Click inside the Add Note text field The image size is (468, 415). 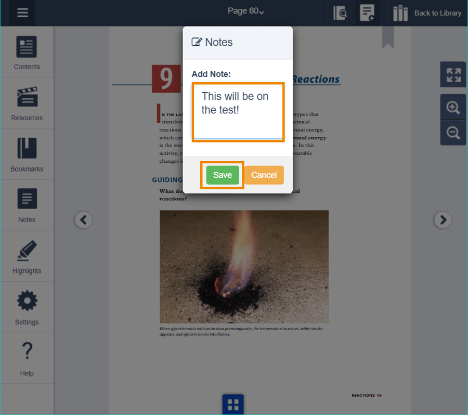point(238,112)
